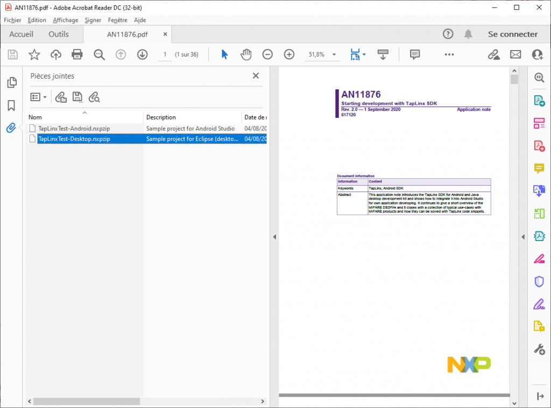Click attachments panel horizontal scrollbar

(87, 402)
